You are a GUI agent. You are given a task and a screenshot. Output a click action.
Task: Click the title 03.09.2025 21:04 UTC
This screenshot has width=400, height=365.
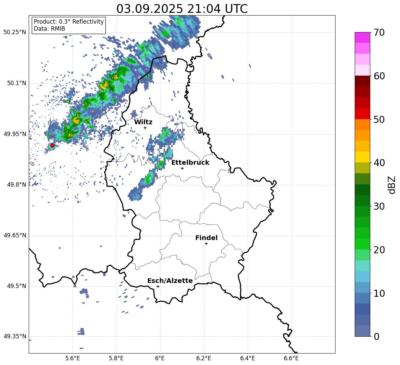click(182, 9)
